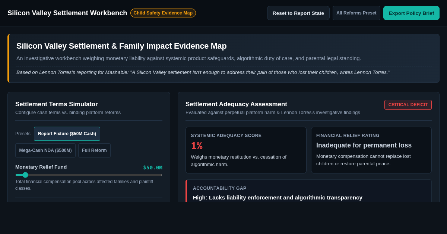Select the $50.0M fund value
Viewport: 447px width, 234px height.
(153, 168)
